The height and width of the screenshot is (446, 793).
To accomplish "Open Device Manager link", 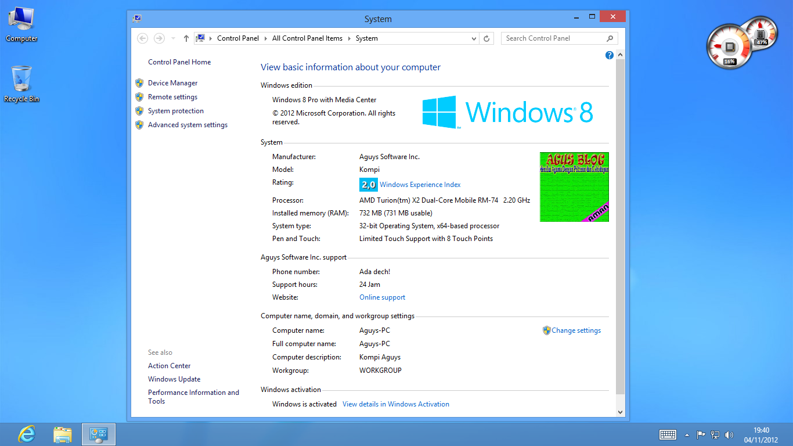I will coord(172,83).
